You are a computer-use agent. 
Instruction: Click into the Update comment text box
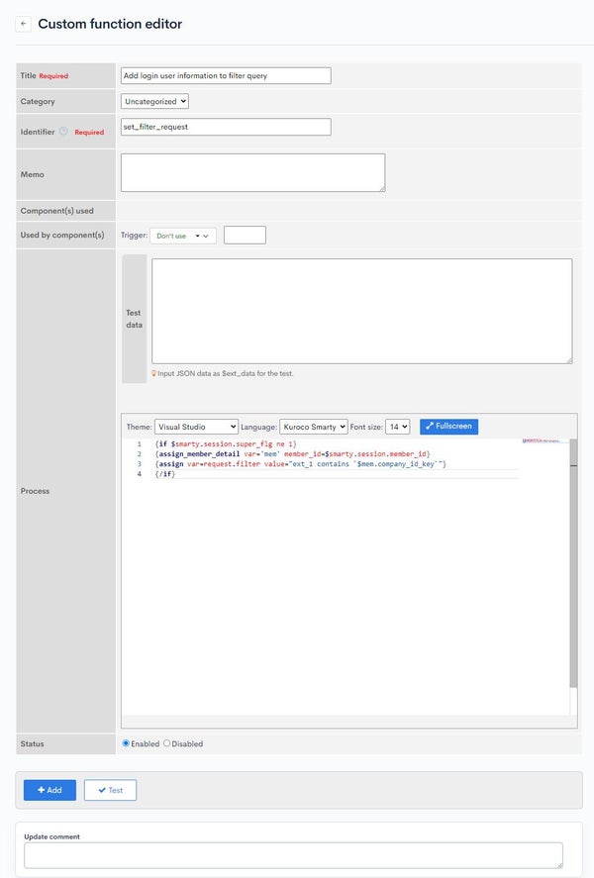293,855
